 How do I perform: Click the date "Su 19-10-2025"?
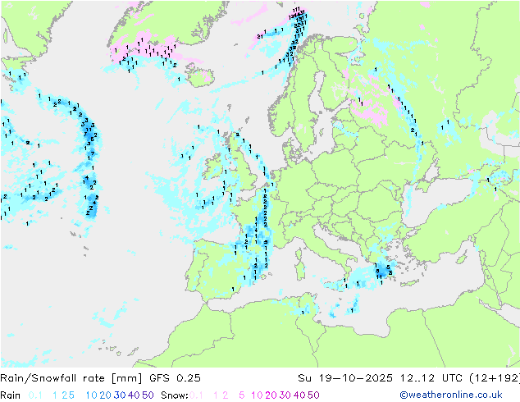click(x=345, y=378)
